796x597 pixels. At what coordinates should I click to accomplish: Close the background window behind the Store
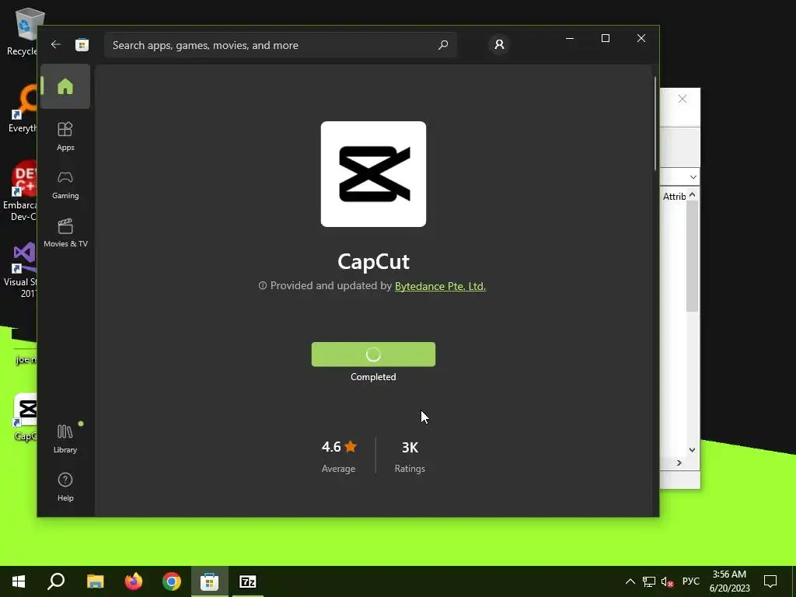[683, 99]
